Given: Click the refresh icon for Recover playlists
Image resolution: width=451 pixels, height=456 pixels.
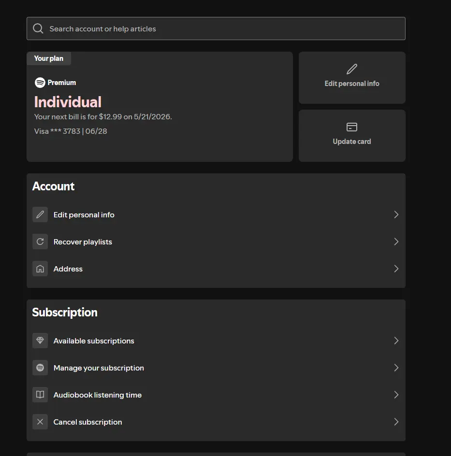Looking at the screenshot, I should 40,242.
